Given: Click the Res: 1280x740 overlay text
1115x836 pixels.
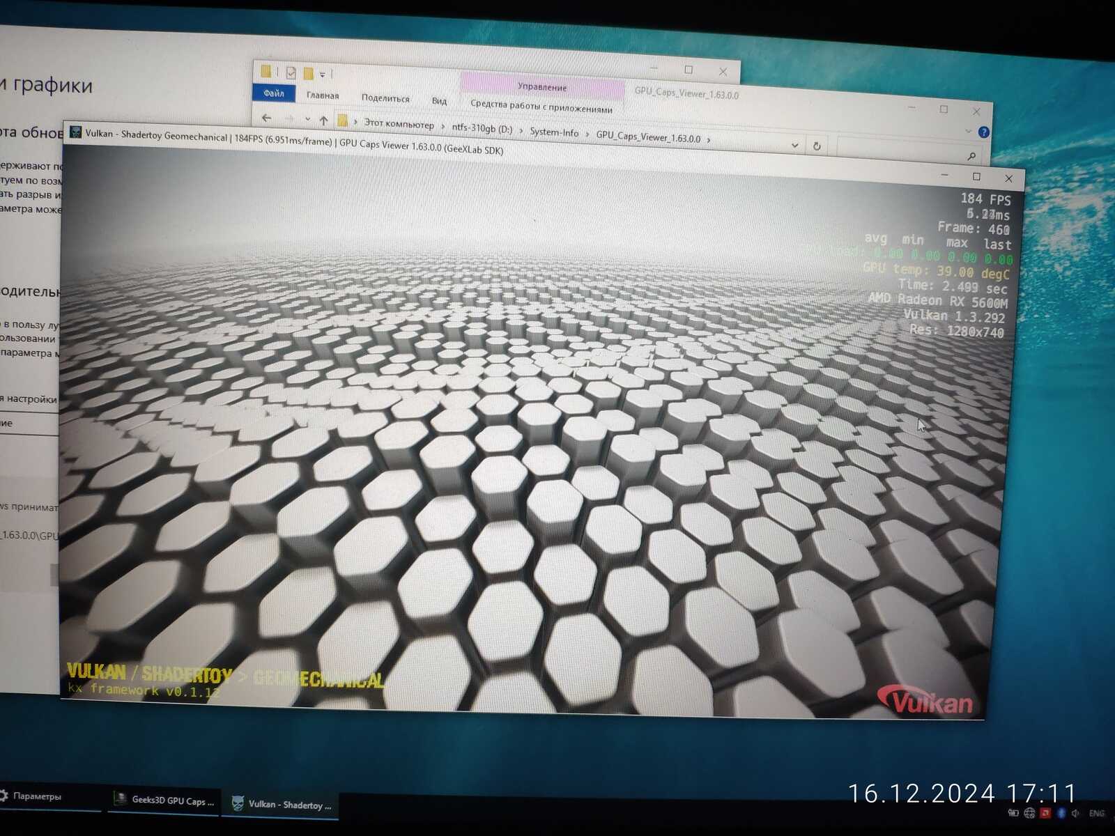Looking at the screenshot, I should pos(957,331).
